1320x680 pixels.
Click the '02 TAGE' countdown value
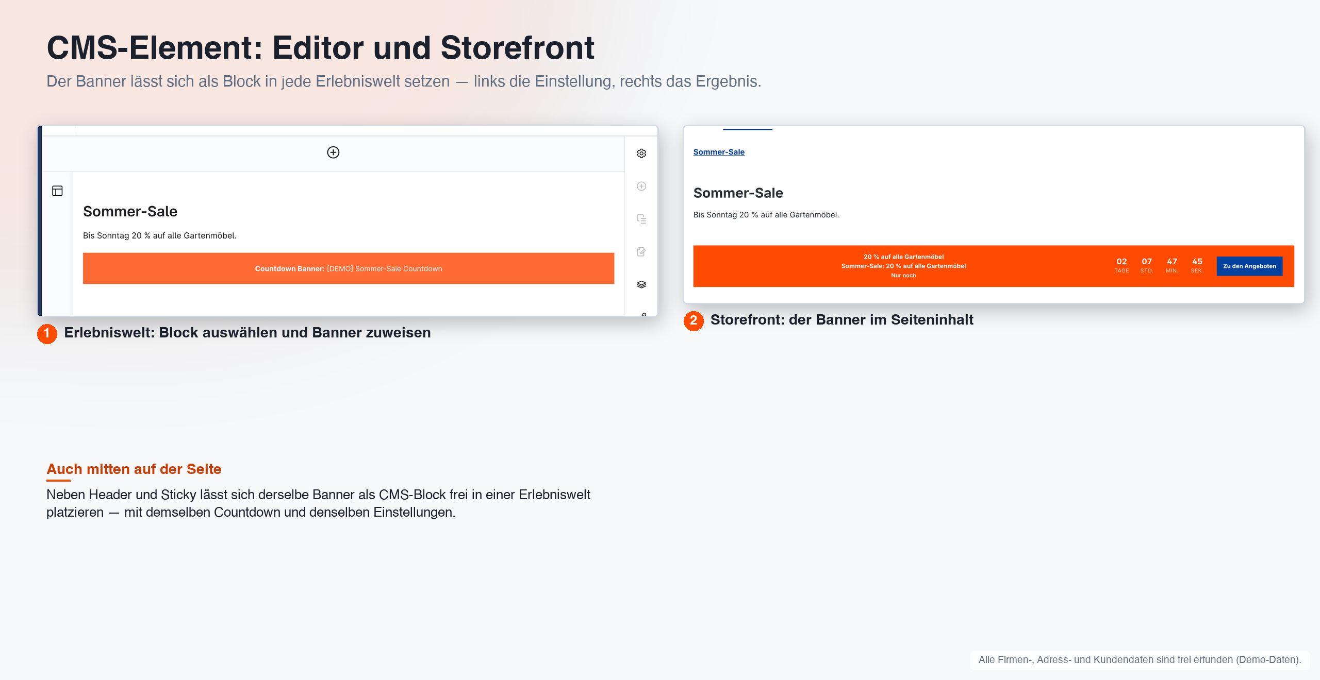[x=1121, y=265]
